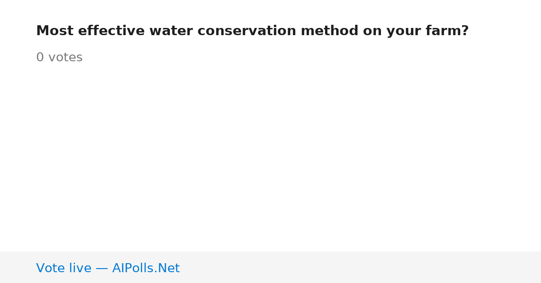Select the "0 votes" counter text
Image resolution: width=541 pixels, height=283 pixels.
(59, 58)
